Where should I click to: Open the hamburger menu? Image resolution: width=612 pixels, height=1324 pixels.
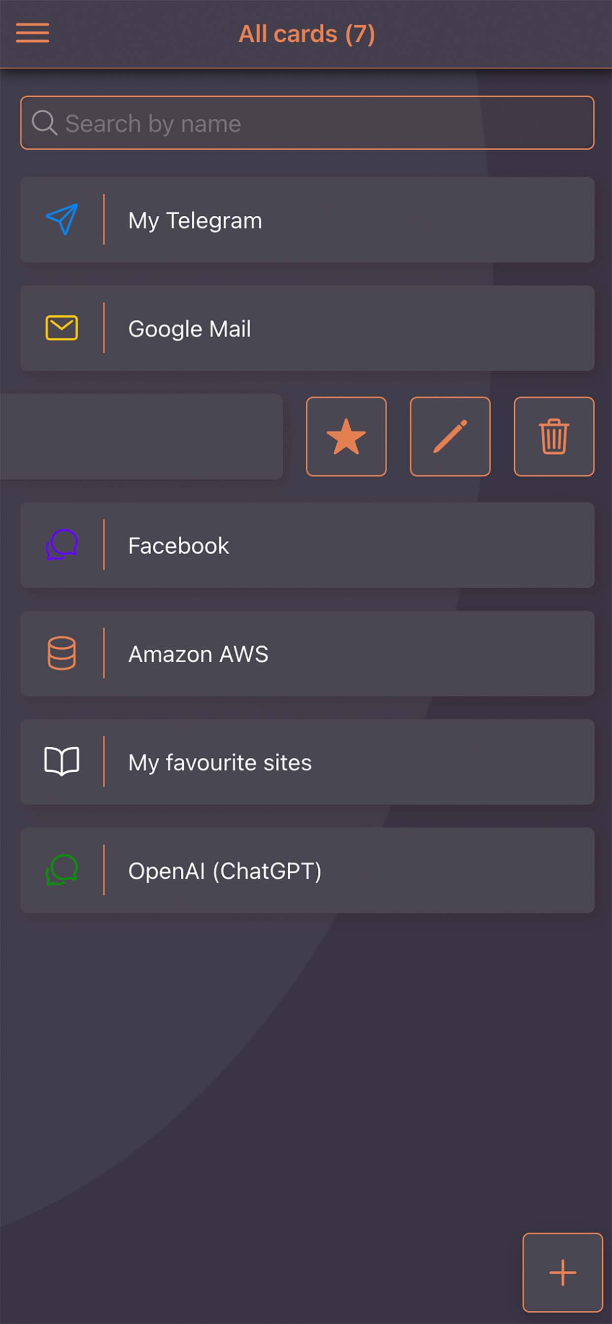tap(33, 33)
